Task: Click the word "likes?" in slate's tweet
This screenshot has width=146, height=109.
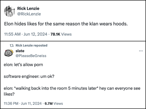Action: click(9, 94)
